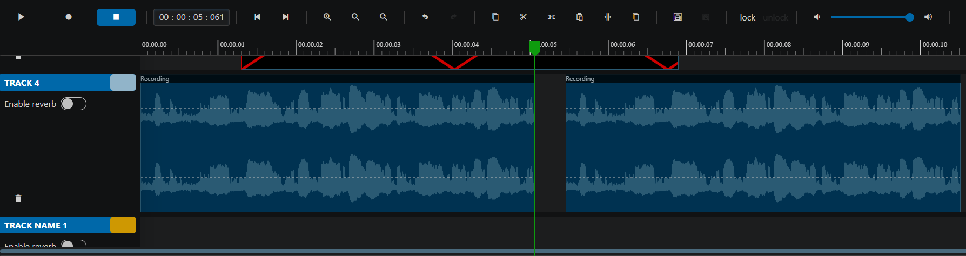Click the greyed-out unlock button

pyautogui.click(x=775, y=17)
